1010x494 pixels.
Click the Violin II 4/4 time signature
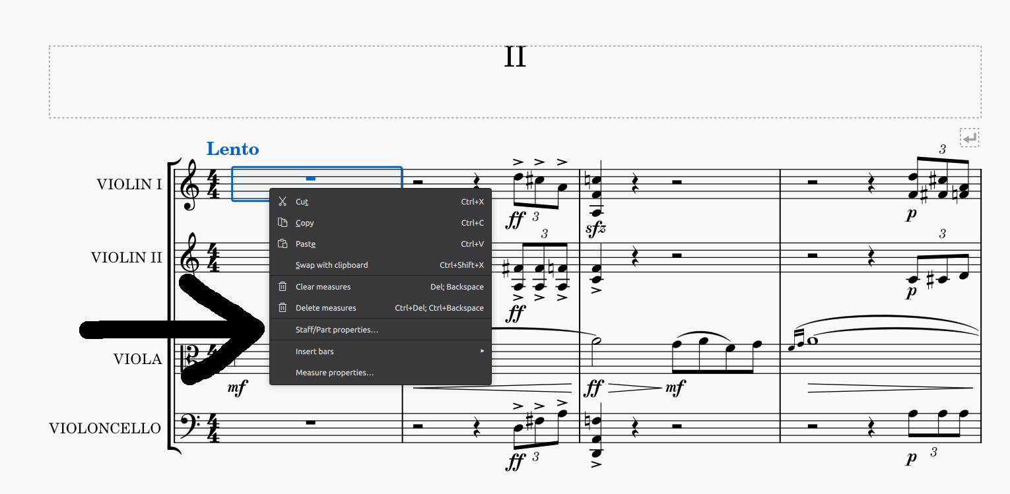(214, 258)
